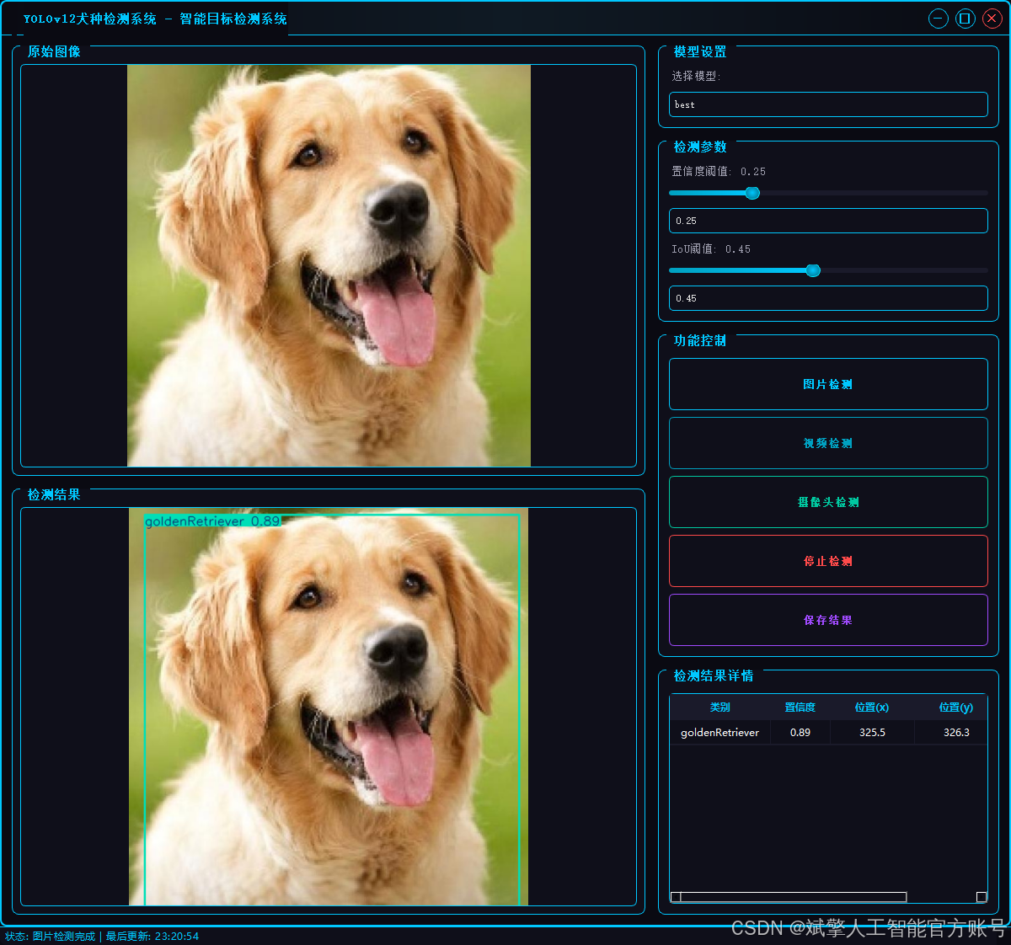
Task: Launch camera detection via 摄像头检测 button
Action: 828,502
